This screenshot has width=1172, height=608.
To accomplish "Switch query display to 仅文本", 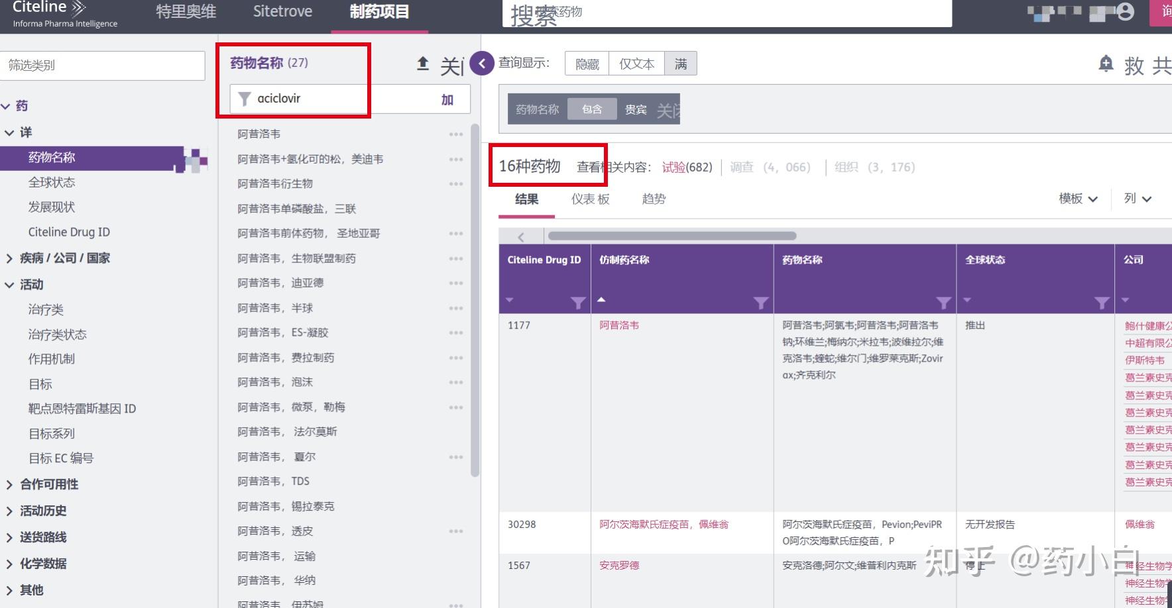I will [636, 64].
